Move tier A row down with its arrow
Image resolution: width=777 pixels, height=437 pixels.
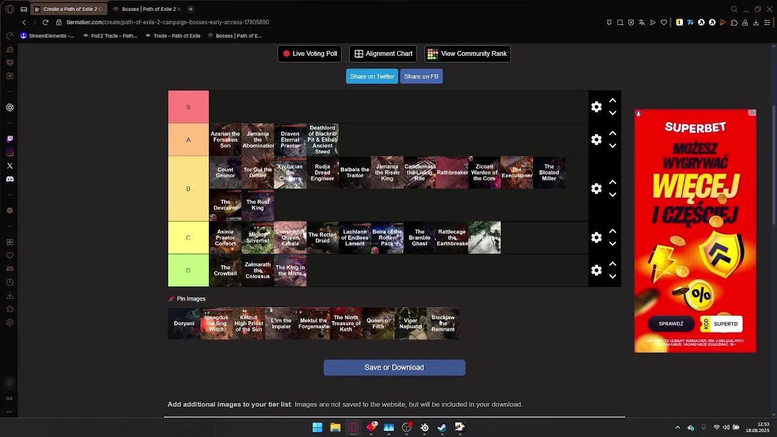612,146
